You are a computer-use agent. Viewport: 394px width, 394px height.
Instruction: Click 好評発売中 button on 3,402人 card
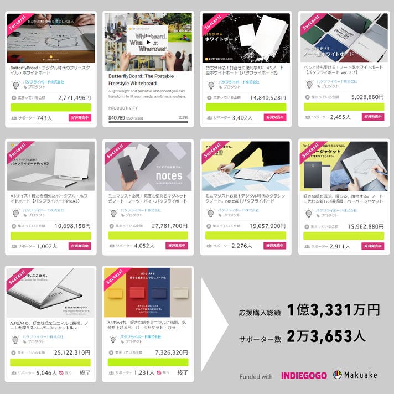click(275, 117)
